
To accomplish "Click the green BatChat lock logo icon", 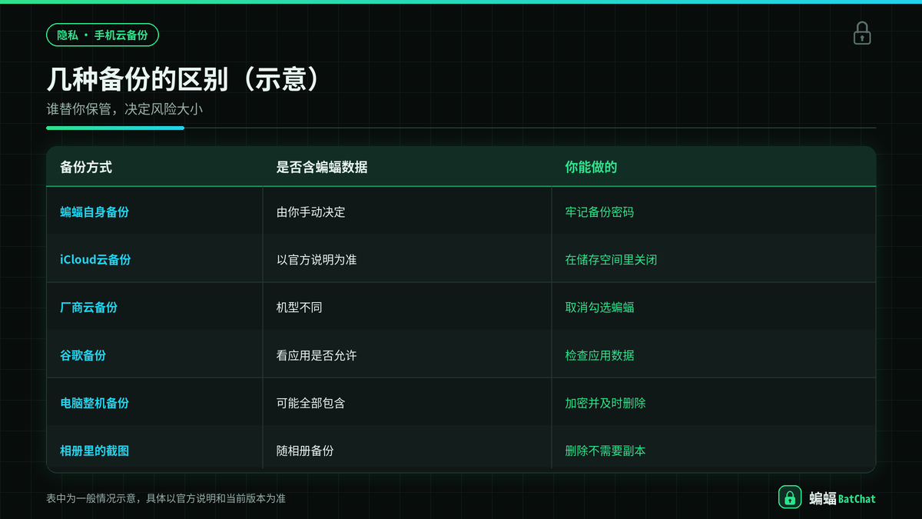I will coord(790,497).
